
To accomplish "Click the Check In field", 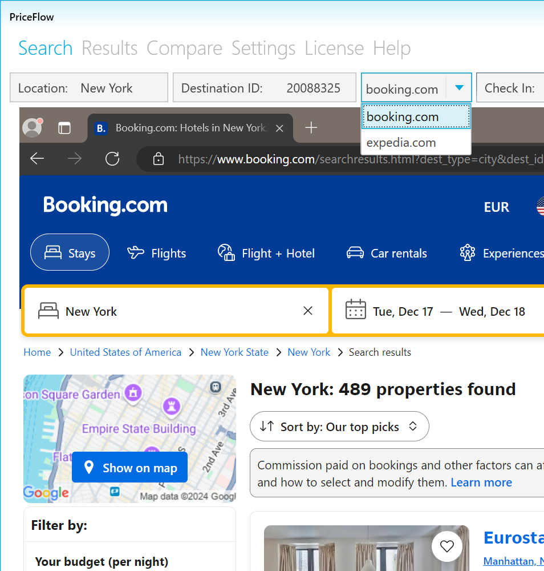I will click(x=510, y=87).
